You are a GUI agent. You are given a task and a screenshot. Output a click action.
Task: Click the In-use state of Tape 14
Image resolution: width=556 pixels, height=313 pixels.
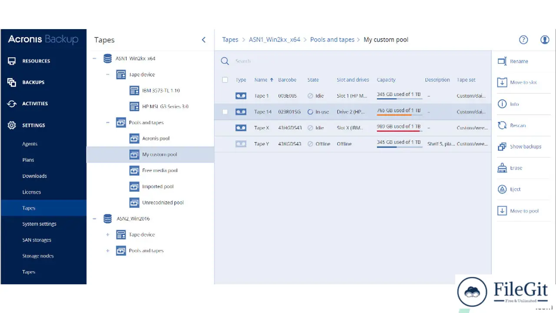point(318,112)
